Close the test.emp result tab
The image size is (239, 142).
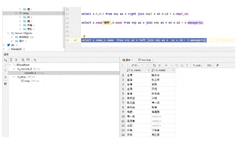(153, 60)
